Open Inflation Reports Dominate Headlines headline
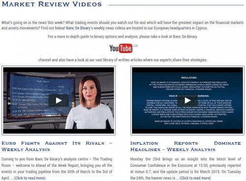The width and height of the screenshot is (246, 181). point(185,146)
